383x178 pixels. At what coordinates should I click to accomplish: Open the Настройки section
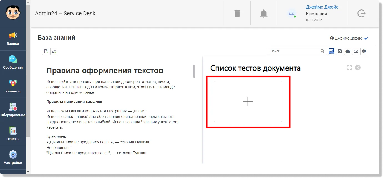(x=13, y=158)
